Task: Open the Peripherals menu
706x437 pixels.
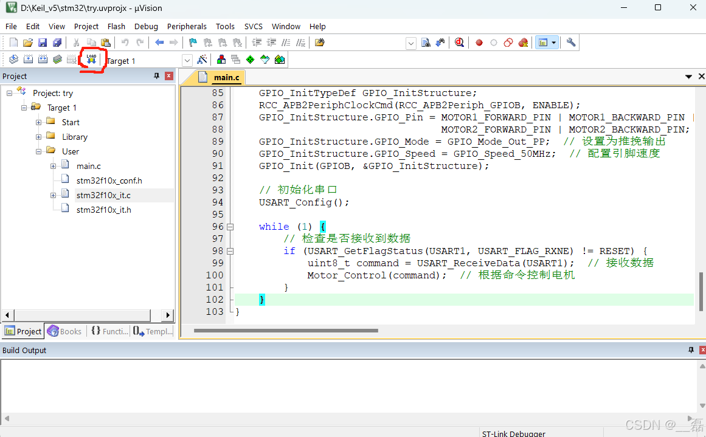Action: click(x=187, y=27)
